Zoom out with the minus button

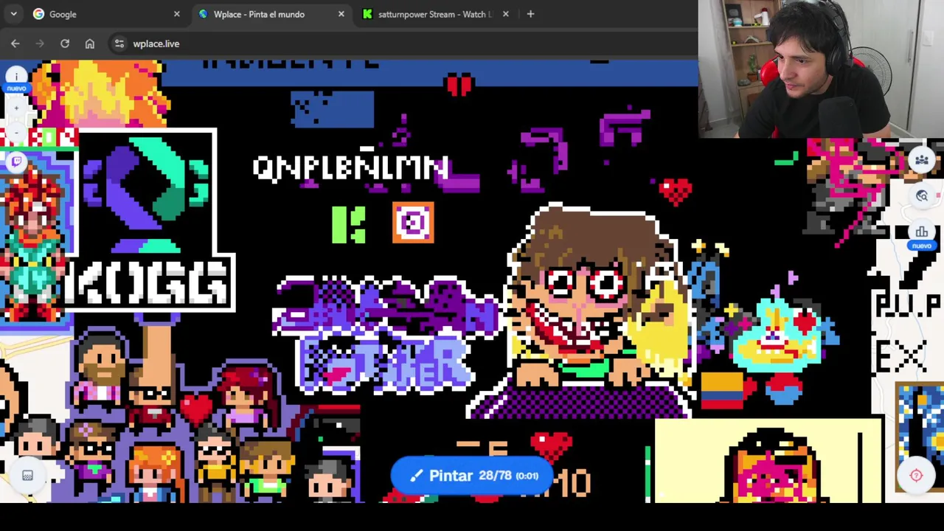(x=16, y=131)
